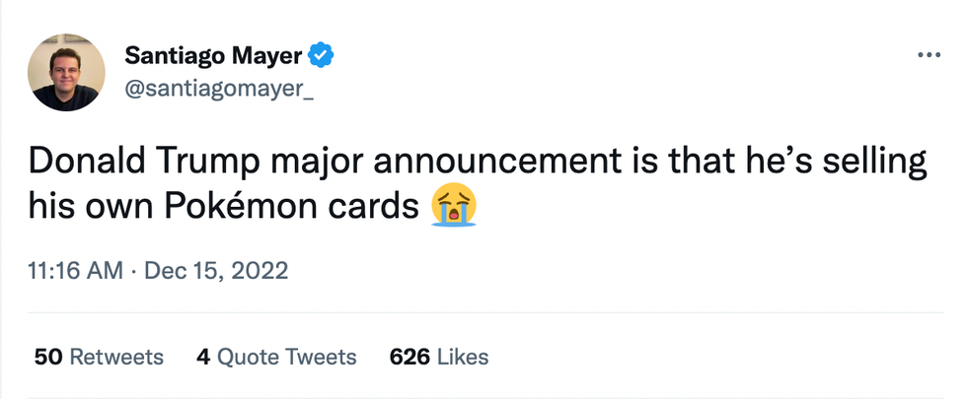The image size is (967, 399).
Task: Click the Santiago Mayer display name
Action: tap(213, 57)
